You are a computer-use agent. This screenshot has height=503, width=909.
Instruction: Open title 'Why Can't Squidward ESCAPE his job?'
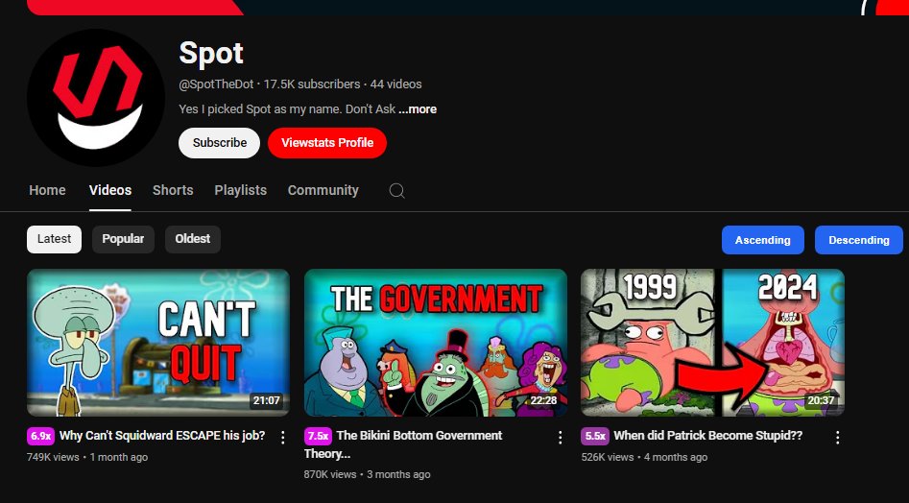(162, 436)
